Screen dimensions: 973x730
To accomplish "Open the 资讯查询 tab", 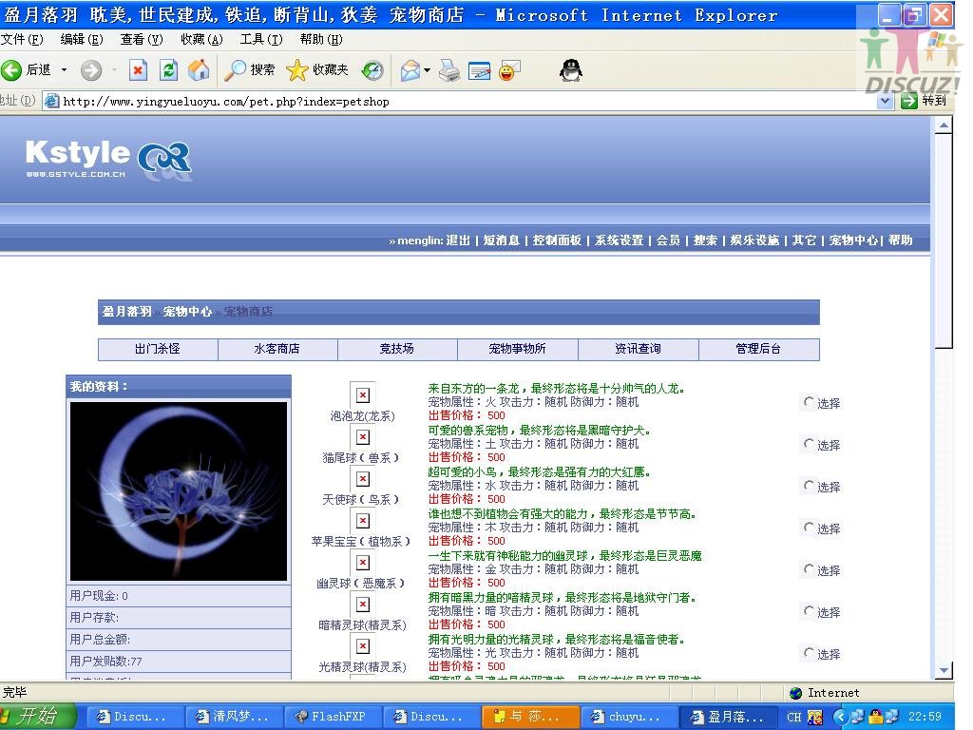I will tap(638, 349).
